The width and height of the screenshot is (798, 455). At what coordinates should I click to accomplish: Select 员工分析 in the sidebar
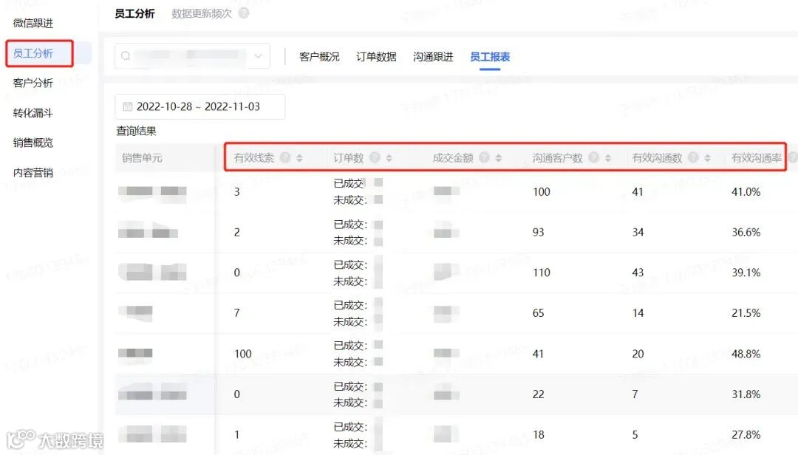[x=33, y=53]
